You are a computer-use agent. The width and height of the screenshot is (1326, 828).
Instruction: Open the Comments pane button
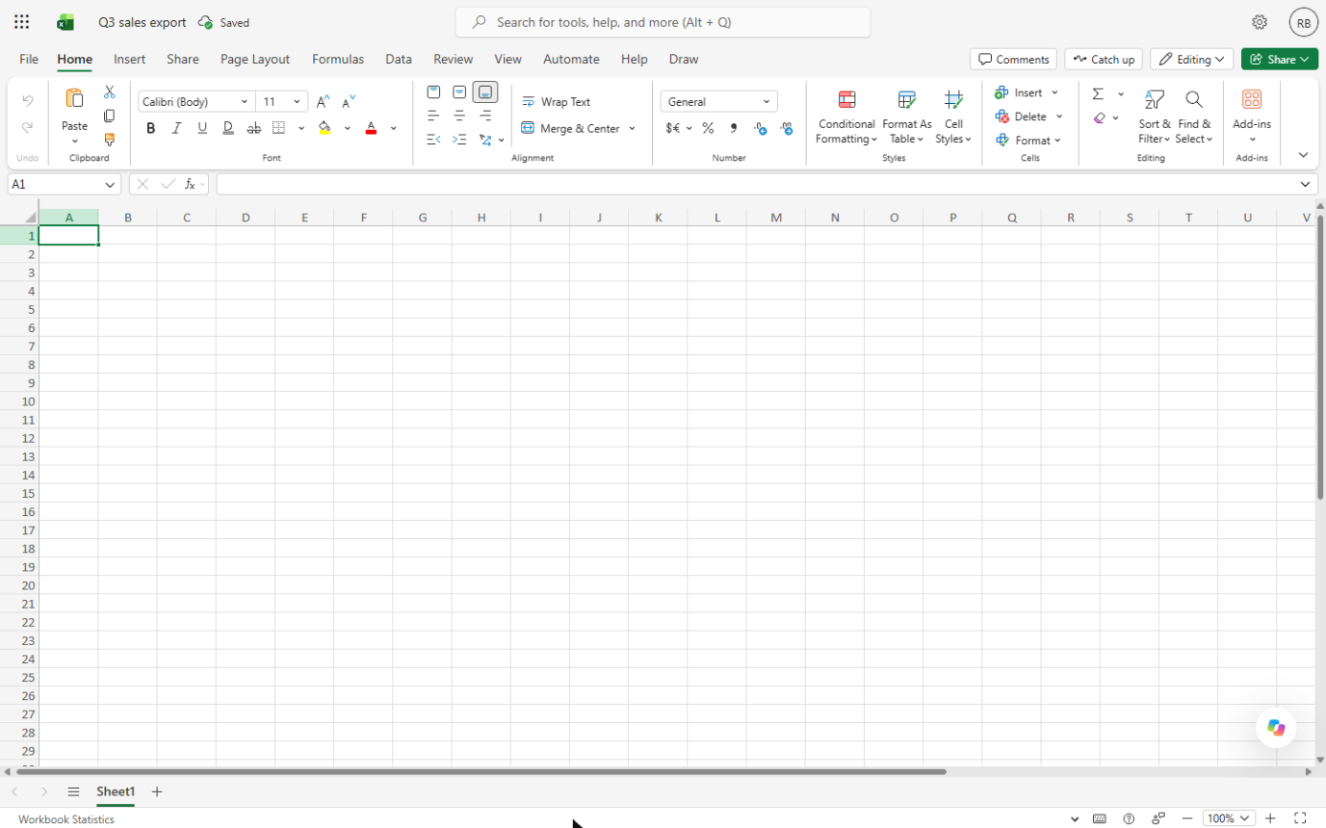(1013, 59)
